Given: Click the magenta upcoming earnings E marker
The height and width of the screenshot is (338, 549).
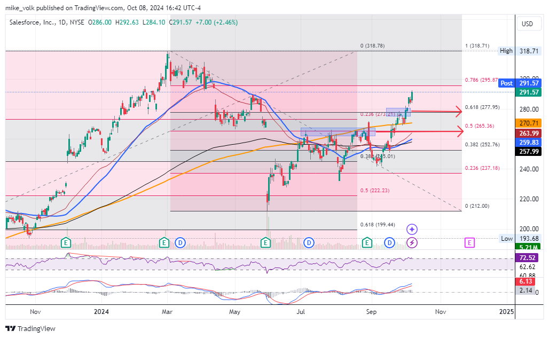Looking at the screenshot, I should [x=469, y=242].
